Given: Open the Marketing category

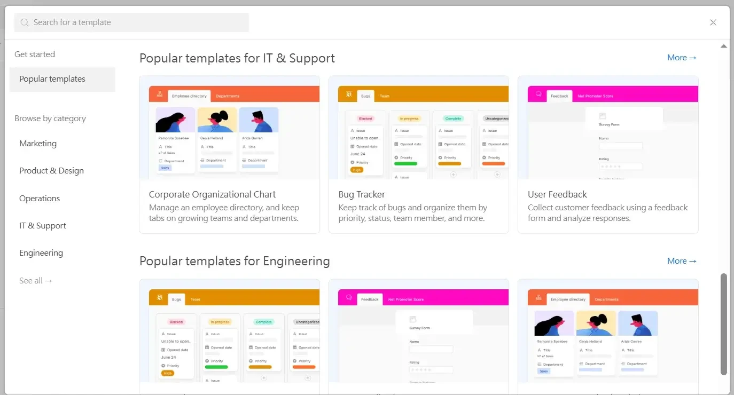Looking at the screenshot, I should tap(38, 144).
